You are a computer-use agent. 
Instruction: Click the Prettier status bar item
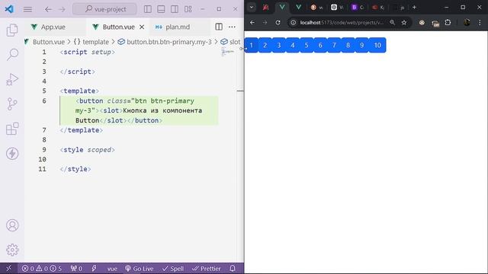(207, 269)
